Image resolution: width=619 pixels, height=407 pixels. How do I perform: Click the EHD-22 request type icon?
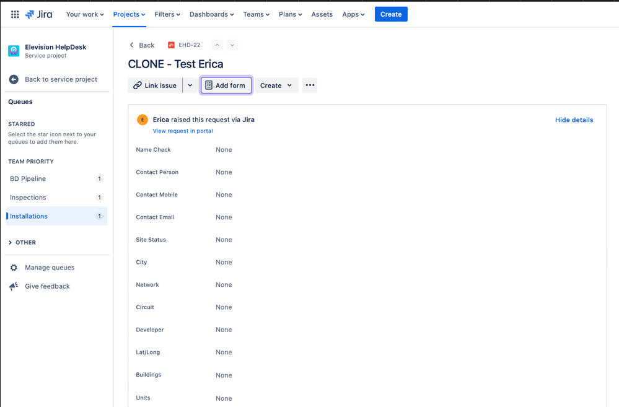(x=172, y=45)
